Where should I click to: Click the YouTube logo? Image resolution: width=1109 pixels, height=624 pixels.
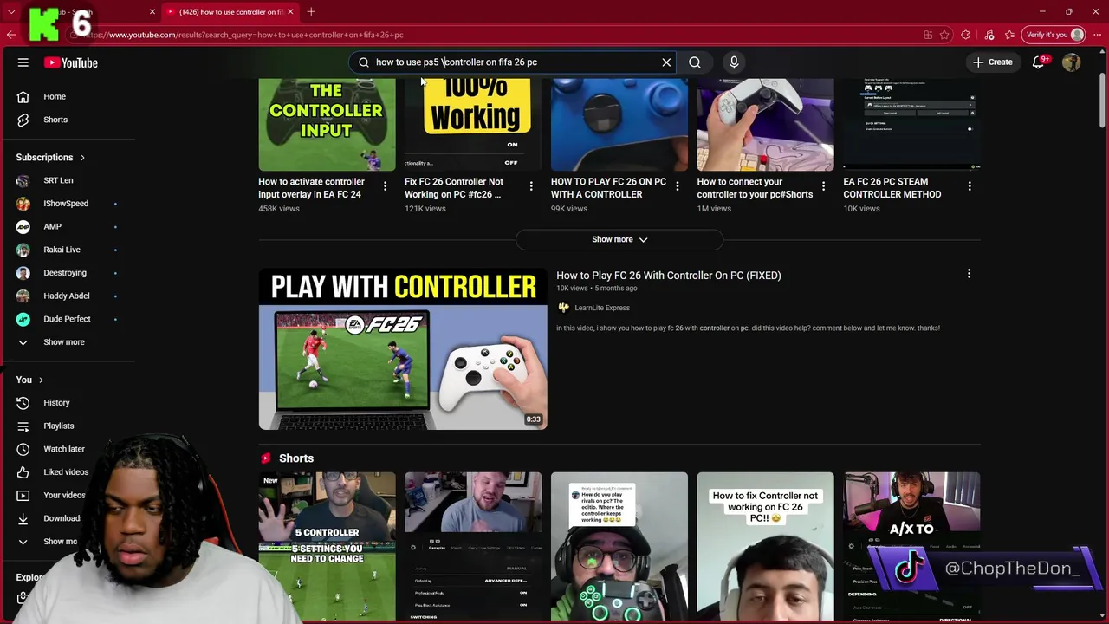point(71,62)
